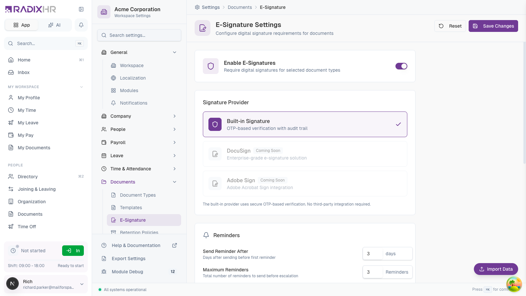Click the My Pay wallet icon
The height and width of the screenshot is (296, 526).
pyautogui.click(x=11, y=135)
